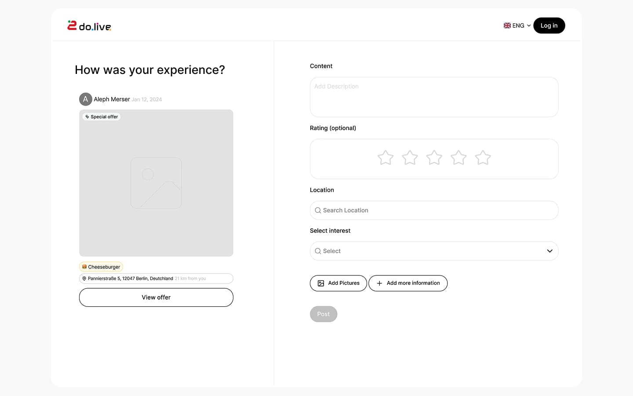Click the Jan 12, 2024 date
This screenshot has width=633, height=396.
click(x=147, y=99)
